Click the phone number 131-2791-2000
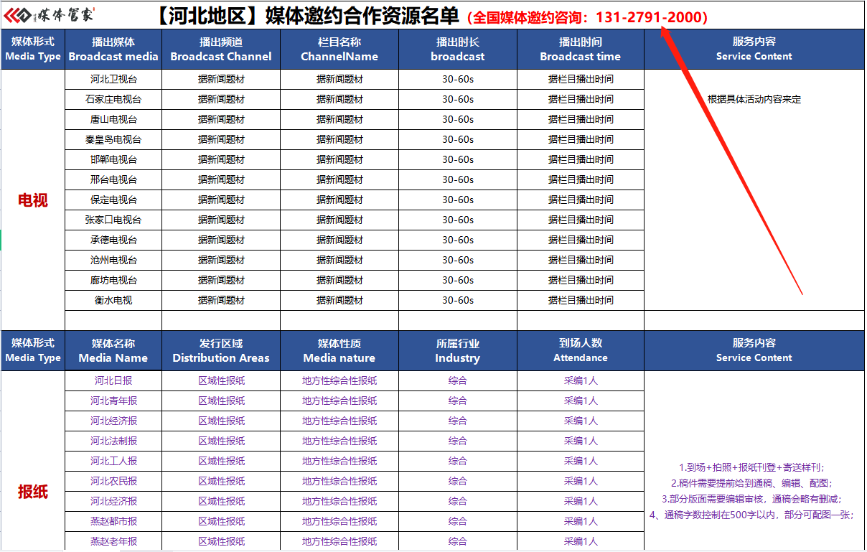 [651, 17]
